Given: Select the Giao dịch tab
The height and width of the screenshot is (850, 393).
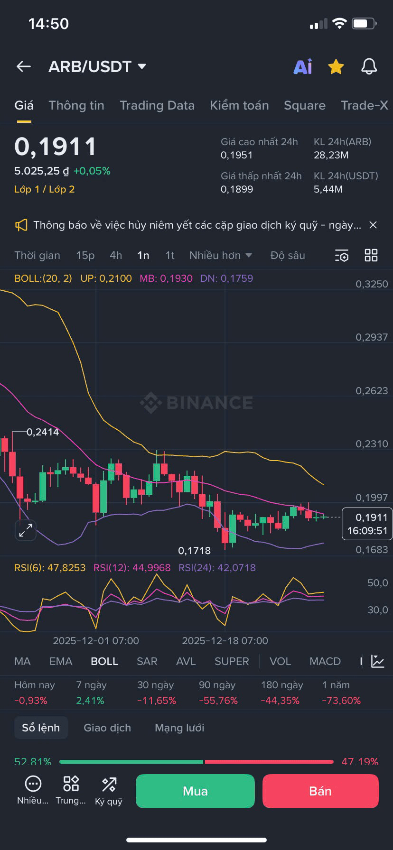Looking at the screenshot, I should click(107, 728).
